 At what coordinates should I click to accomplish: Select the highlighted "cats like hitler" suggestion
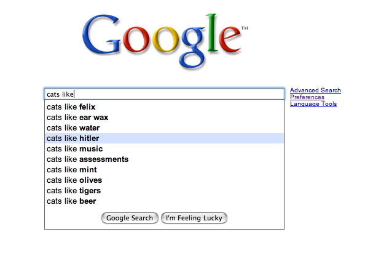point(73,139)
